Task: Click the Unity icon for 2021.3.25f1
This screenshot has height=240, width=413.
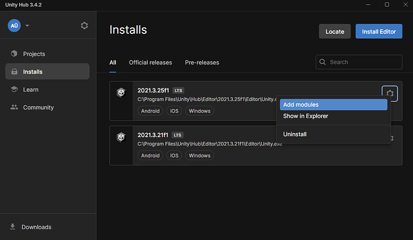Action: click(x=122, y=93)
